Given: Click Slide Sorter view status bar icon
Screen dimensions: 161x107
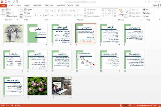Looking at the screenshot, I should pos(126,105).
